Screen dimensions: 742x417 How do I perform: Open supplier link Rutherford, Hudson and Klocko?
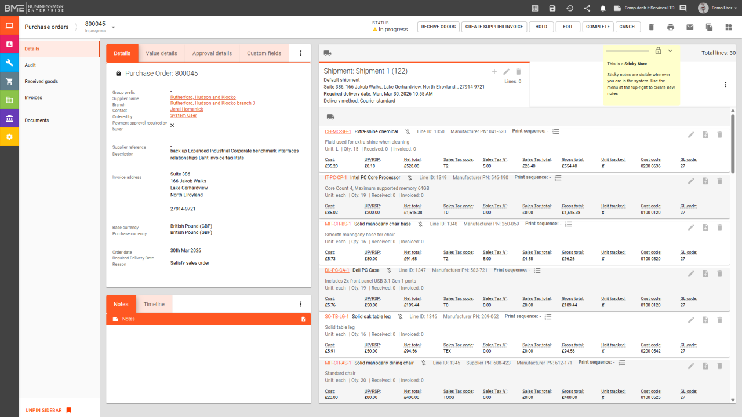203,97
